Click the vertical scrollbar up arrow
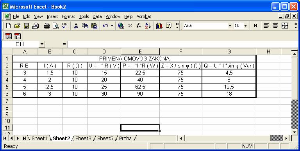The image size is (300, 151). [295, 54]
